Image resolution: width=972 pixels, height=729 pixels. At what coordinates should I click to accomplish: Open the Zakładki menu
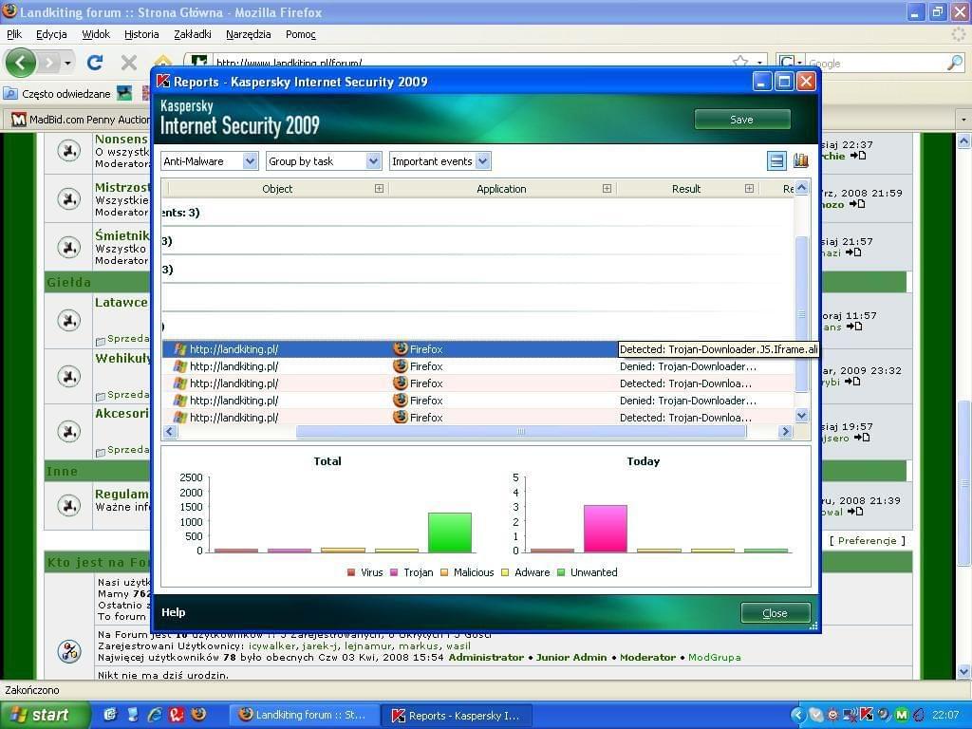pyautogui.click(x=192, y=34)
